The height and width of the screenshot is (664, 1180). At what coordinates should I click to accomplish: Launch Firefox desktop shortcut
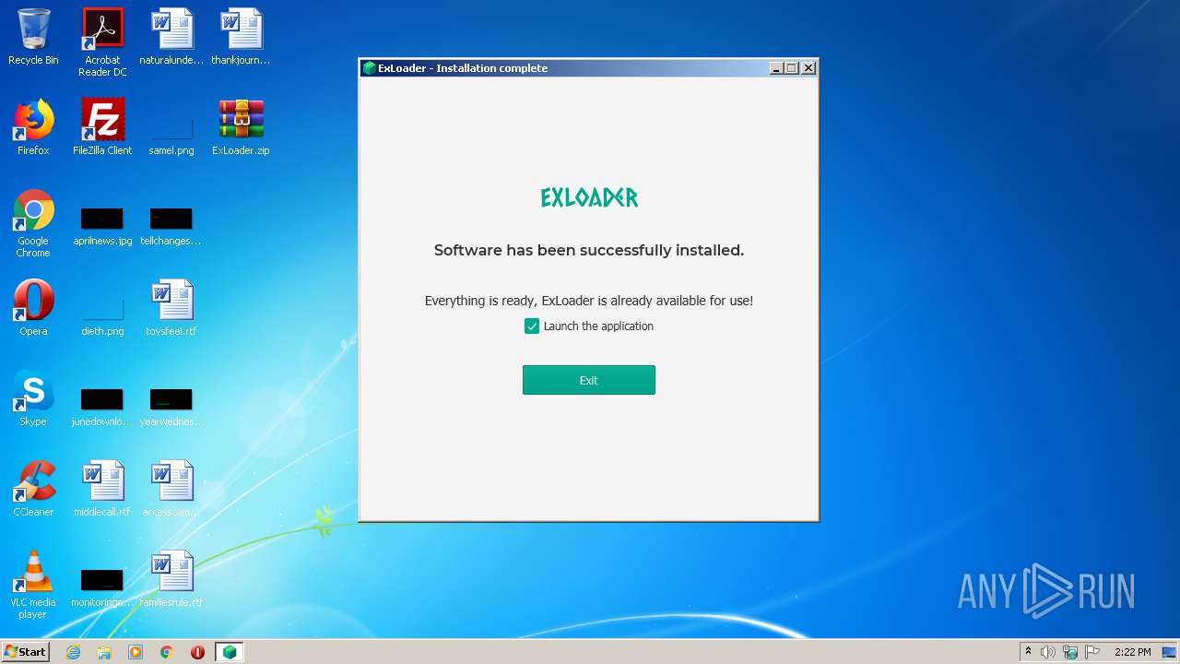point(33,127)
